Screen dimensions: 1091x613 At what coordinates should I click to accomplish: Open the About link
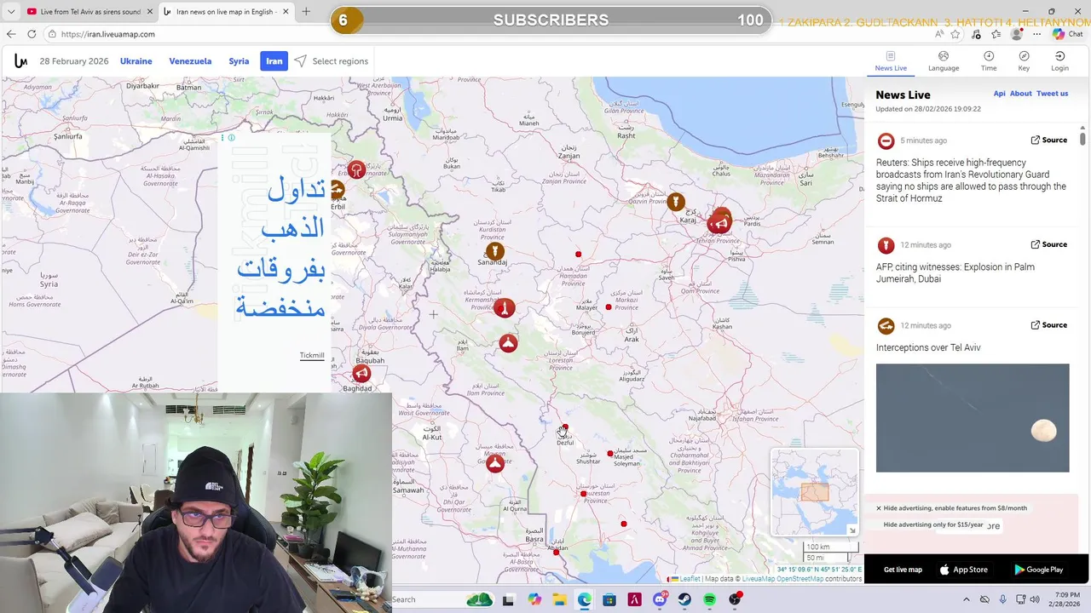click(1020, 94)
